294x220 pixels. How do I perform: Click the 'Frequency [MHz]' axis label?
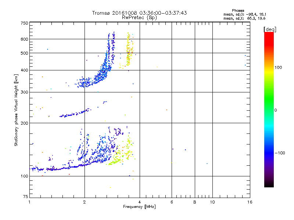tap(139, 207)
